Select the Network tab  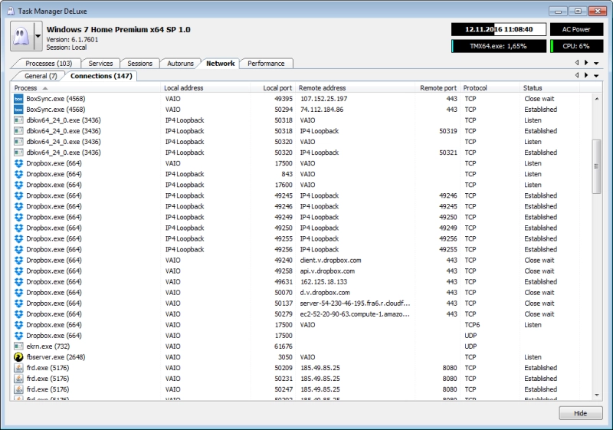point(220,64)
